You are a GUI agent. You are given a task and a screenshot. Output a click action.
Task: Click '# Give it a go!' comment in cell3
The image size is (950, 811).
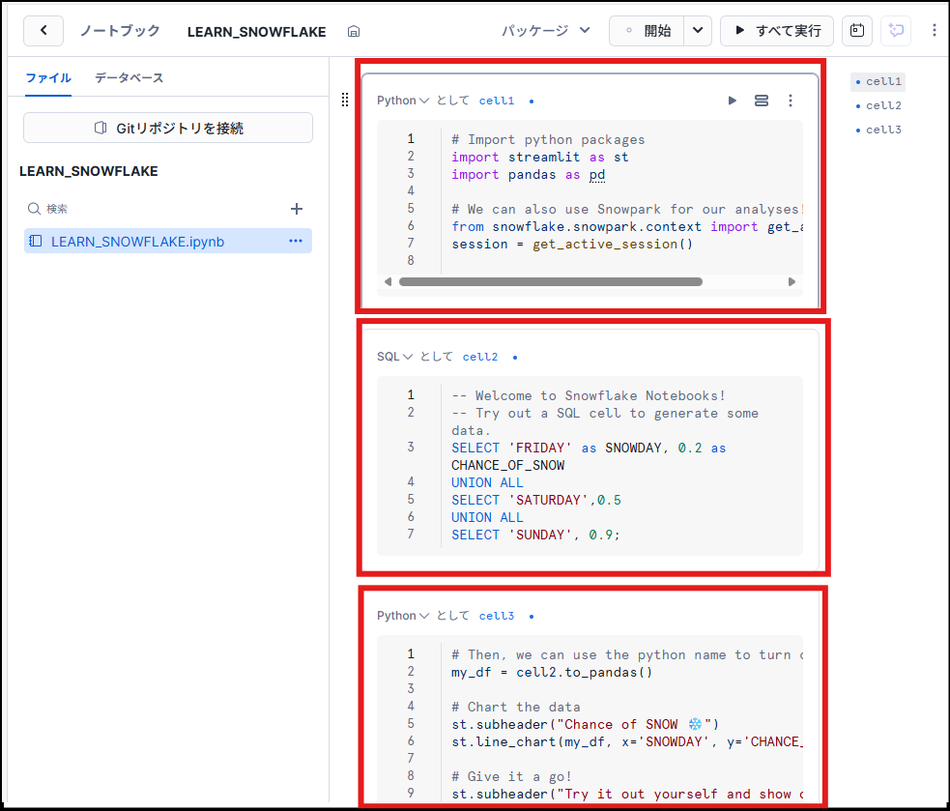pyautogui.click(x=511, y=777)
